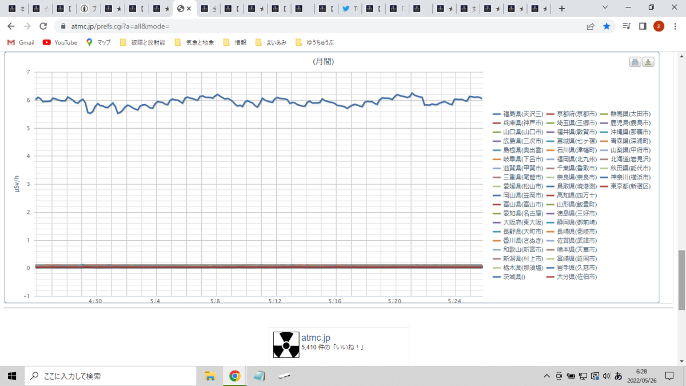
Task: Click the Japanese IME あ indicator
Action: coord(618,376)
